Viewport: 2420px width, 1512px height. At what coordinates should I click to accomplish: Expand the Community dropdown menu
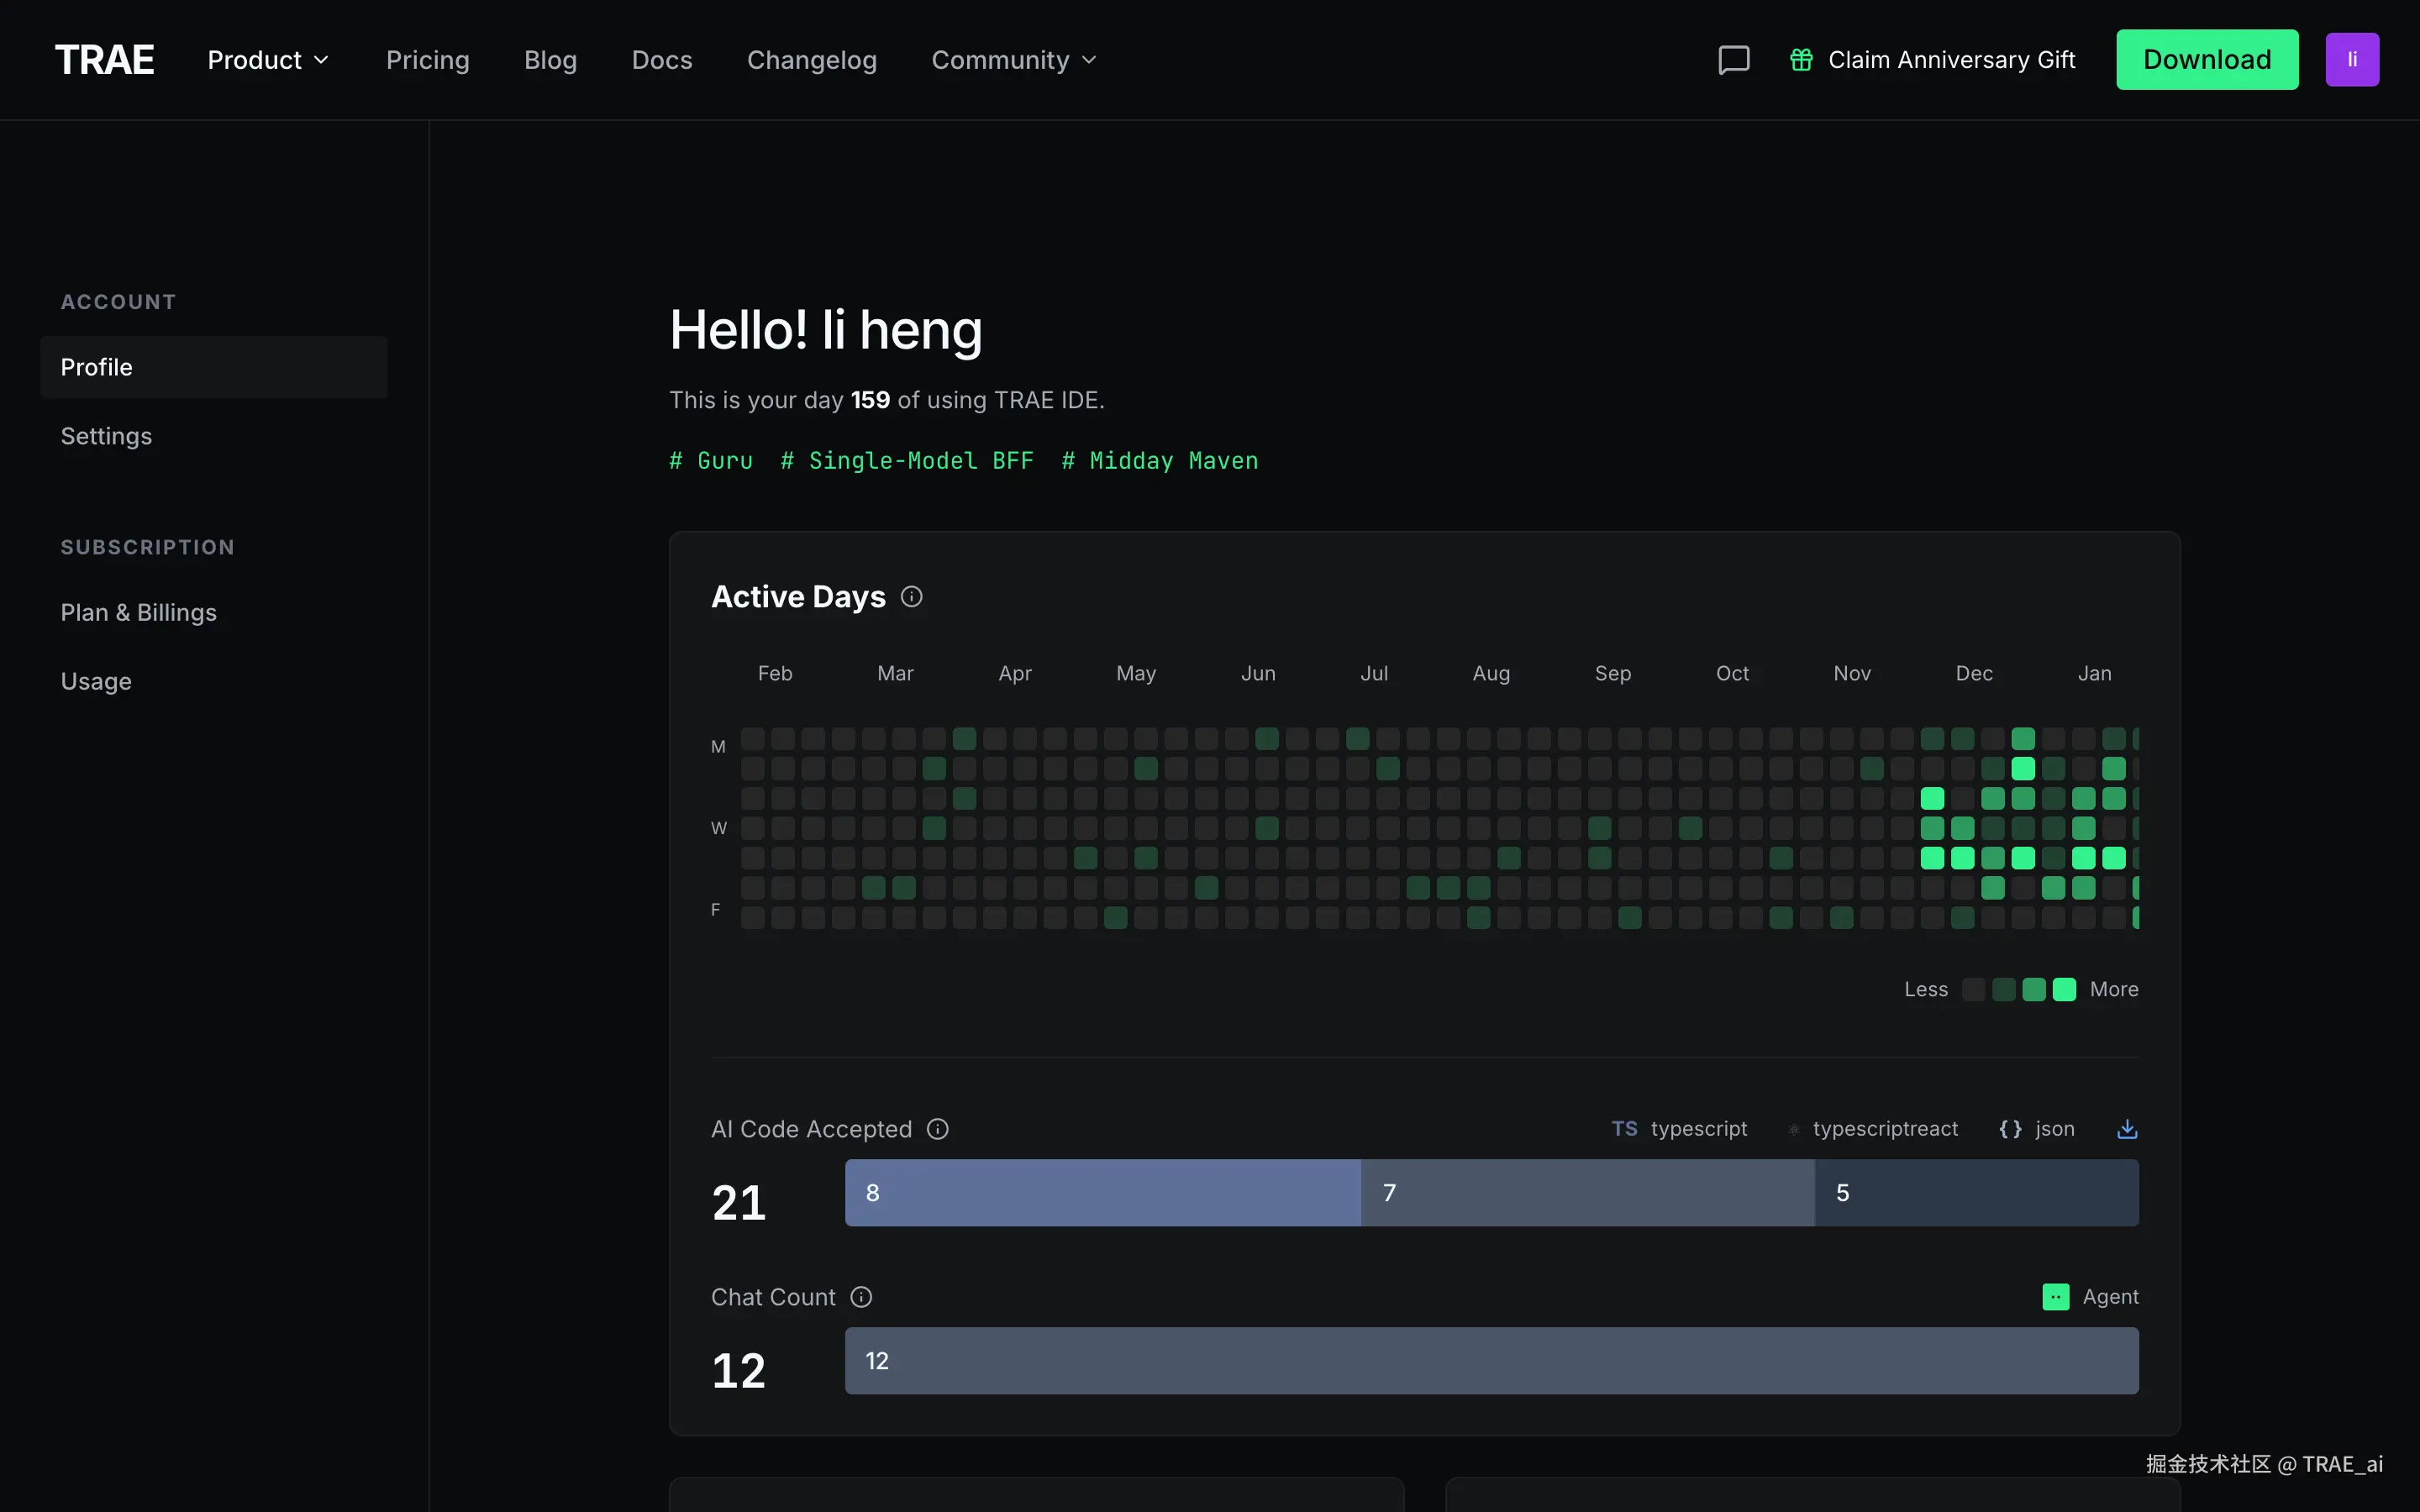[1013, 60]
